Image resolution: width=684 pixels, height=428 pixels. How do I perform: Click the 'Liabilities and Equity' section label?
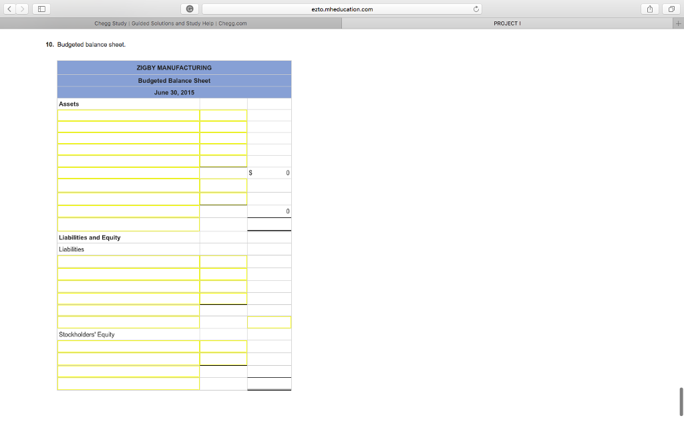[x=90, y=237]
